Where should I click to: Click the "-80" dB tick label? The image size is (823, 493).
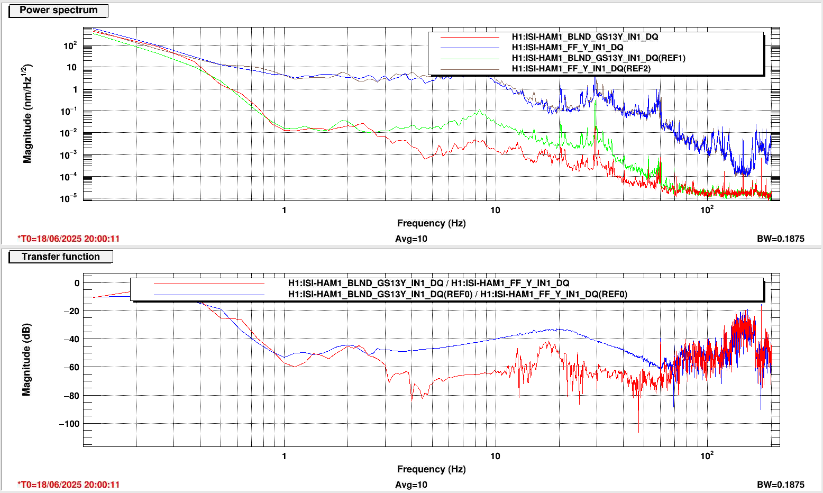coord(71,396)
